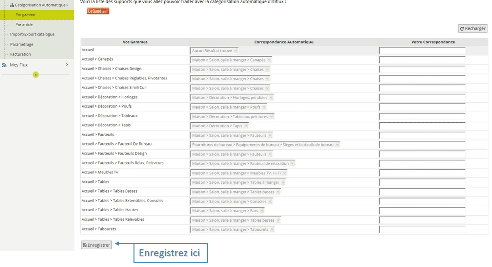This screenshot has height=267, width=492.
Task: Click Accueil > Canapés gamme text
Action: (x=97, y=59)
